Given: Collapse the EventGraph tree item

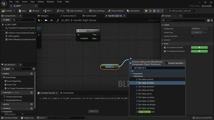Looking at the screenshot, I should (x=2, y=77).
